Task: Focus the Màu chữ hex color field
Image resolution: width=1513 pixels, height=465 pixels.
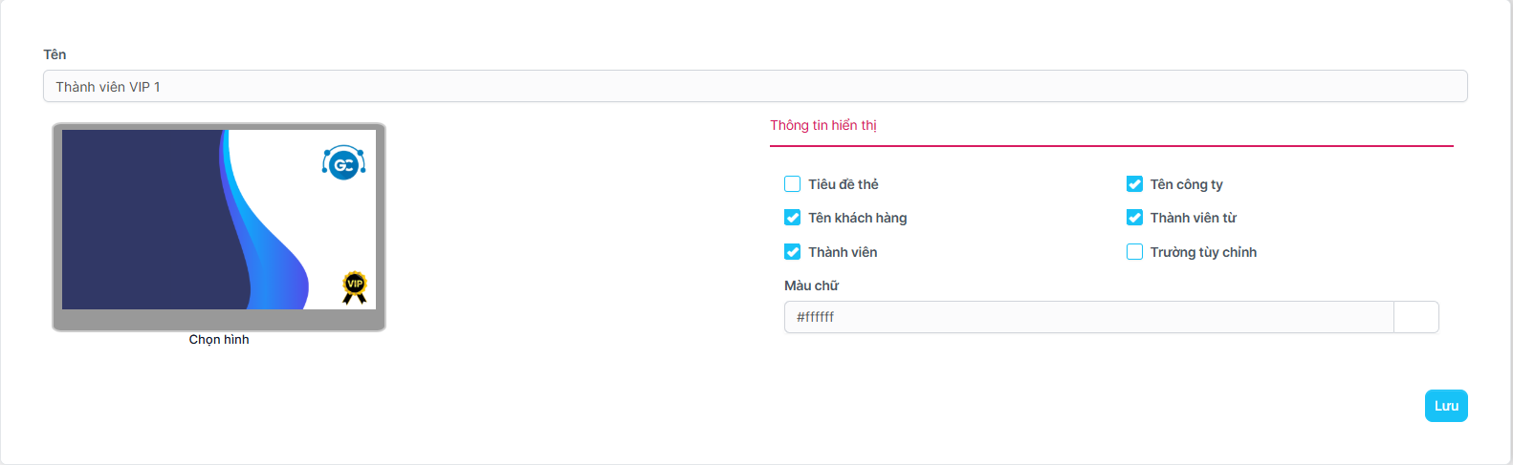Action: click(1087, 317)
